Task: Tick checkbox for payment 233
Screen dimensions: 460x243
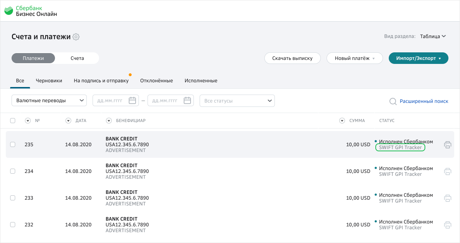Action: pos(13,198)
